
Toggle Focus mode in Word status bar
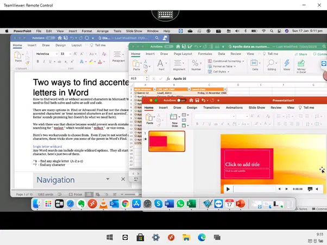pyautogui.click(x=76, y=194)
